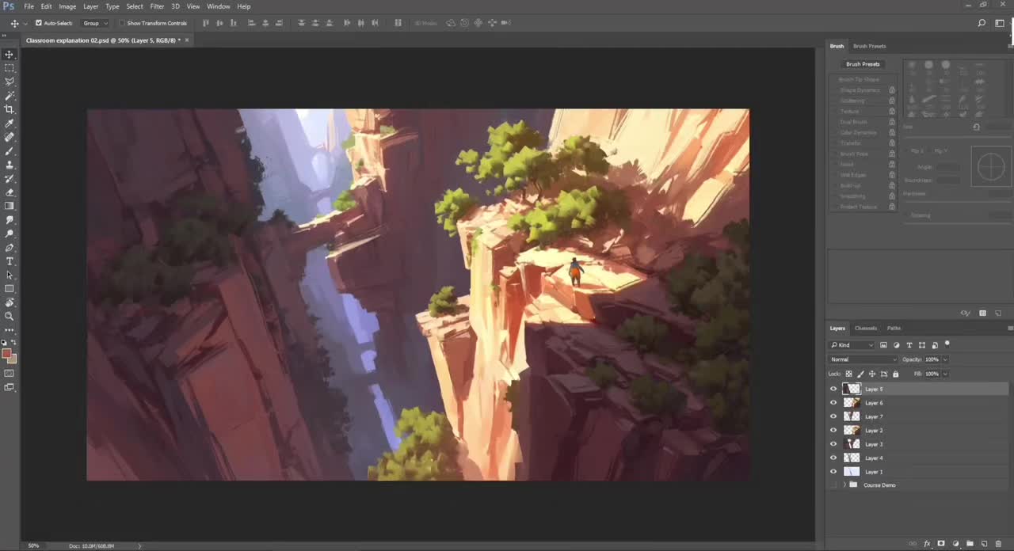Select the Horizontal Type tool
This screenshot has width=1014, height=551.
10,261
